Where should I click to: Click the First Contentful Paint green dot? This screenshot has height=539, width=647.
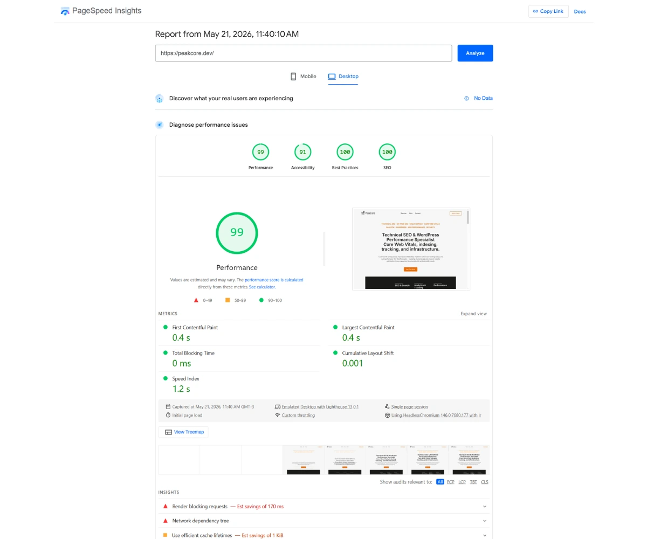[165, 327]
